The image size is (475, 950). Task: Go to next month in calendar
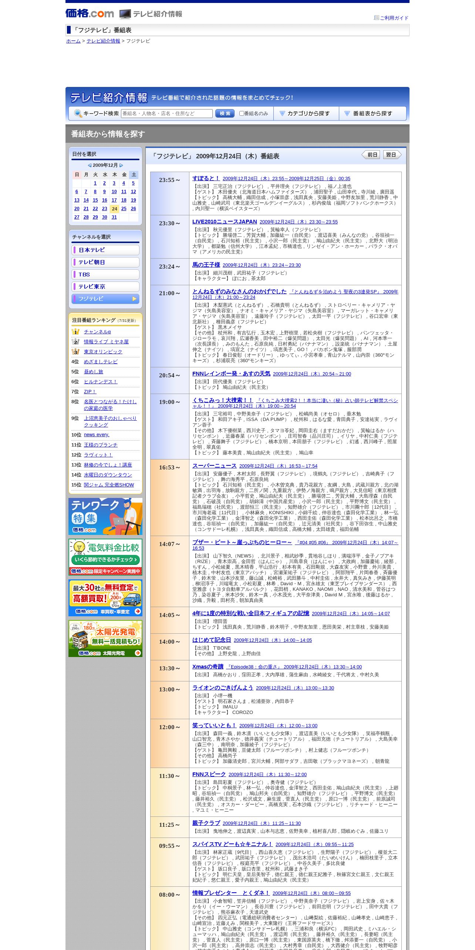[121, 165]
